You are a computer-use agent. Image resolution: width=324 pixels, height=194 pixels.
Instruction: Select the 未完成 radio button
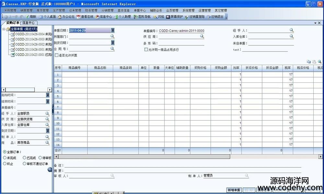[5, 158]
